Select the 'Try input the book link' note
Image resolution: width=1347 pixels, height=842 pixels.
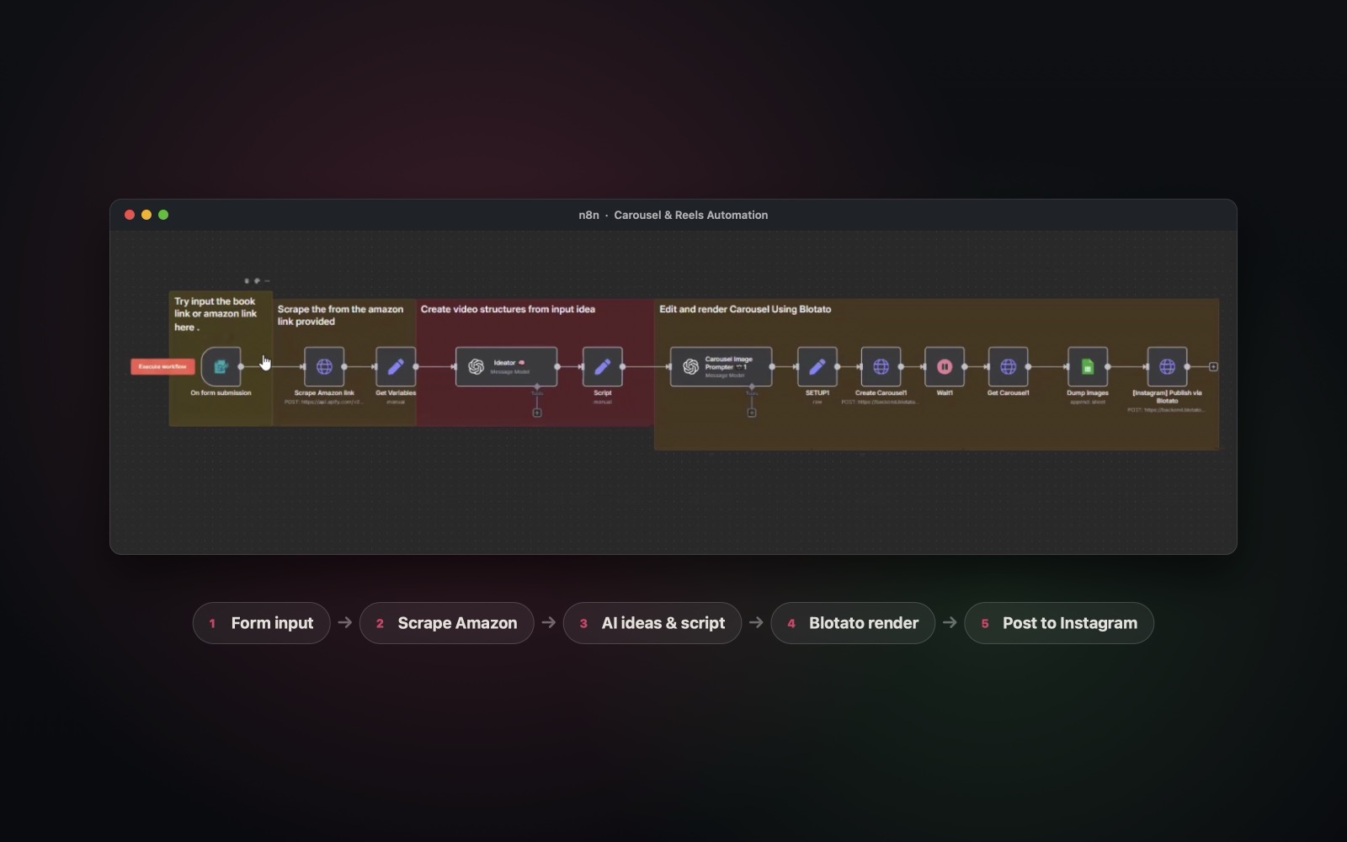point(221,358)
